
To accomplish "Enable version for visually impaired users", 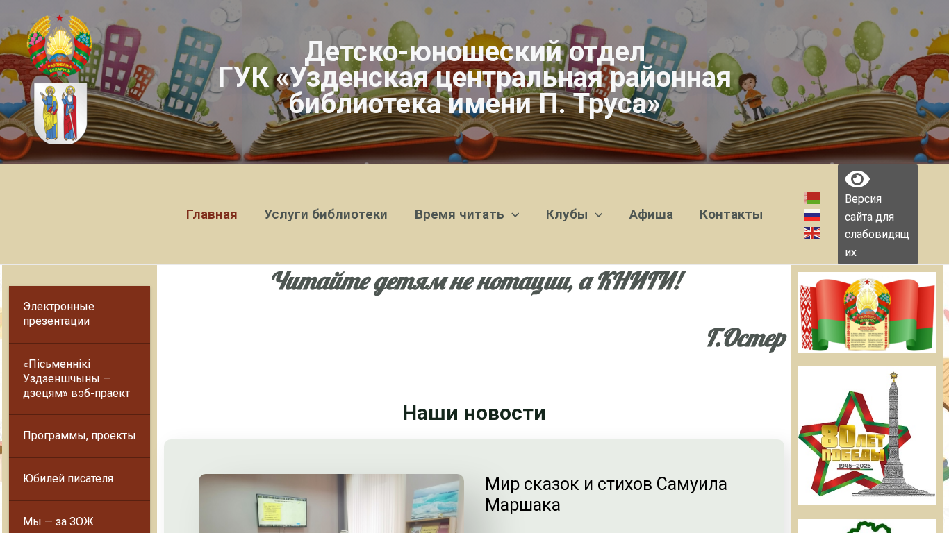I will (877, 214).
